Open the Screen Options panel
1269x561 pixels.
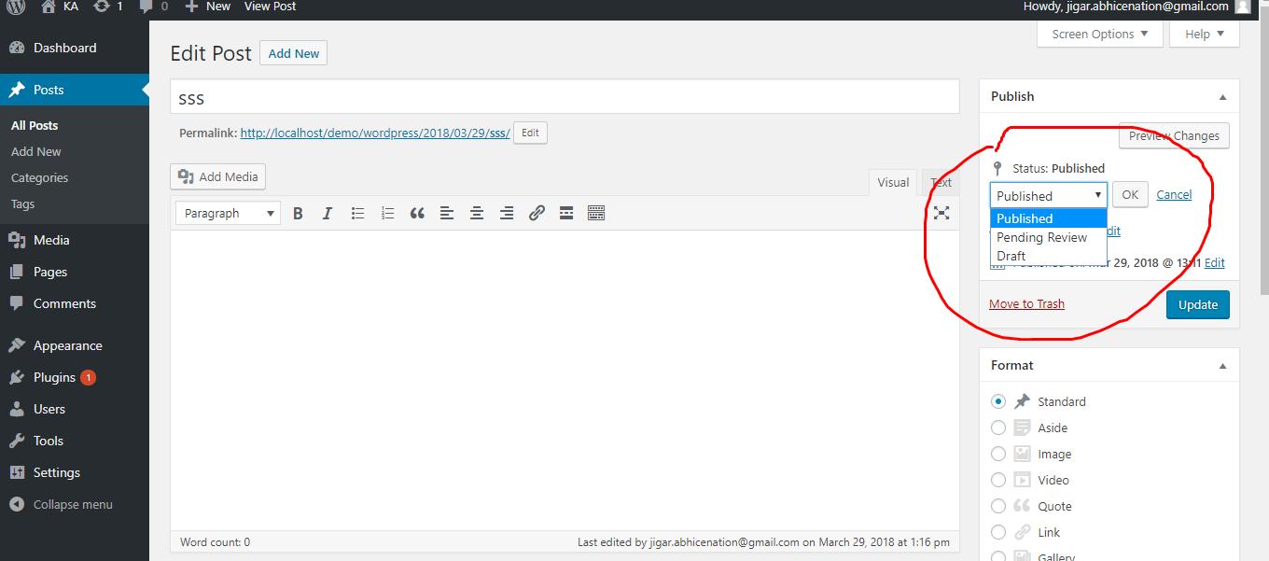tap(1099, 33)
